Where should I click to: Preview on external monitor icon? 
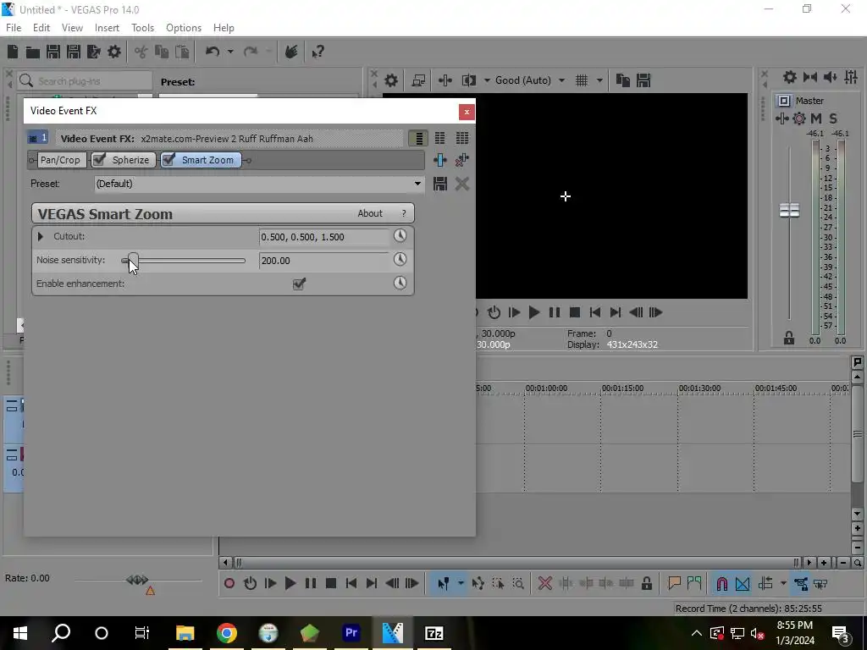418,80
